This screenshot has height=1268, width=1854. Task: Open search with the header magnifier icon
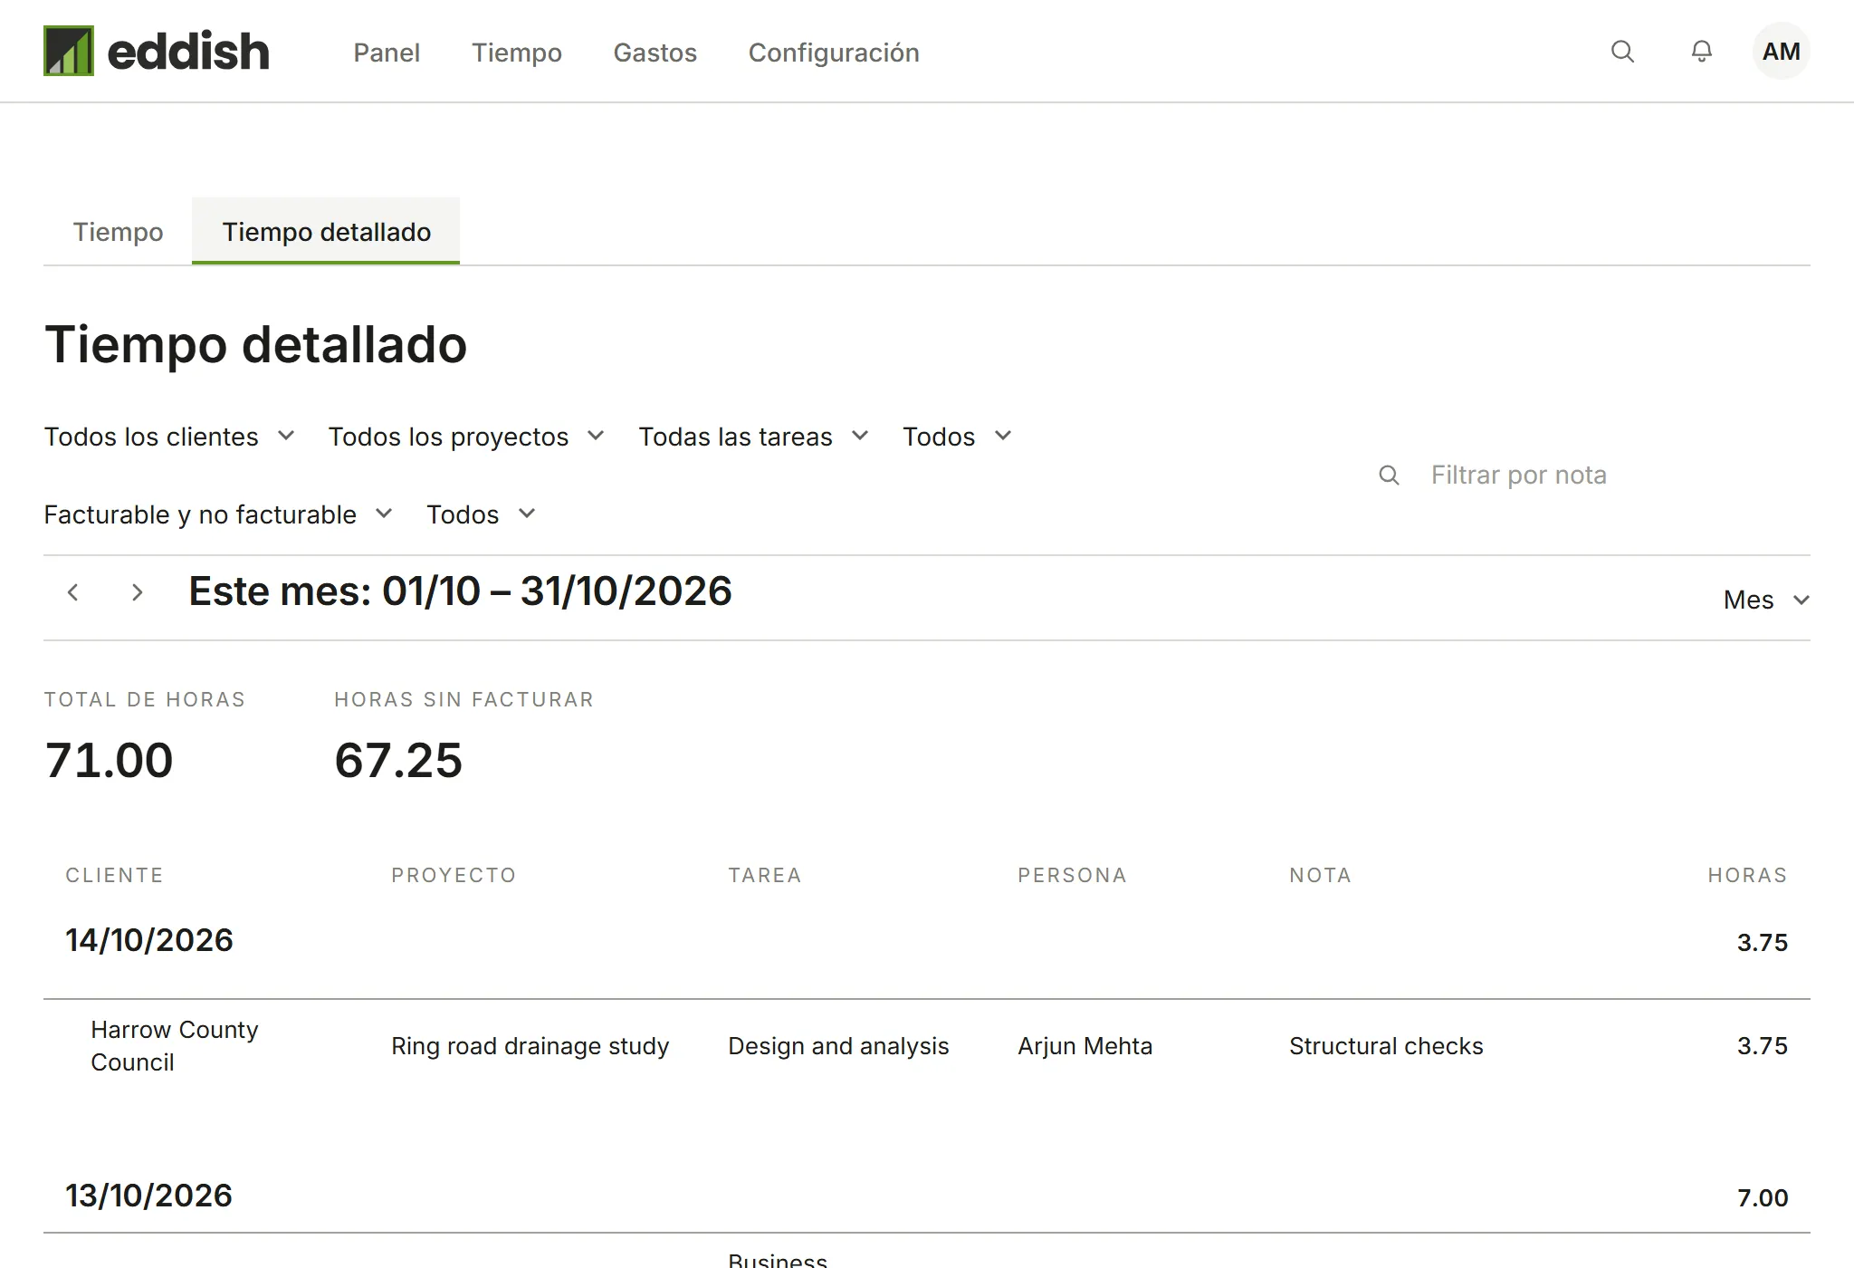(x=1622, y=52)
